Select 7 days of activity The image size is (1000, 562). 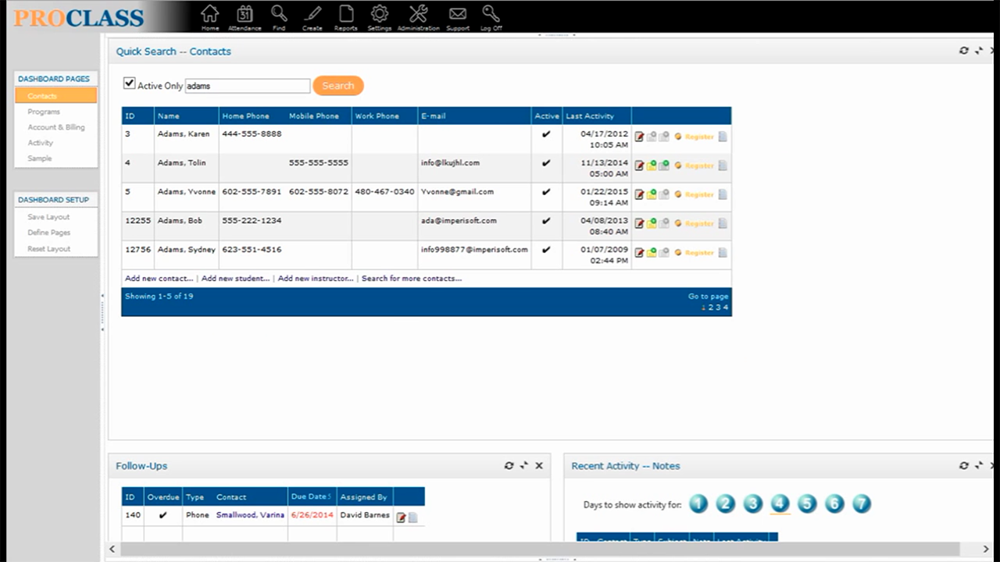click(861, 503)
